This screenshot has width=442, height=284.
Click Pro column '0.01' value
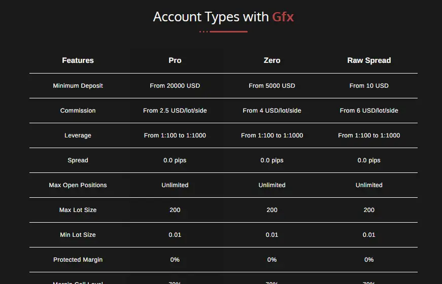(175, 235)
